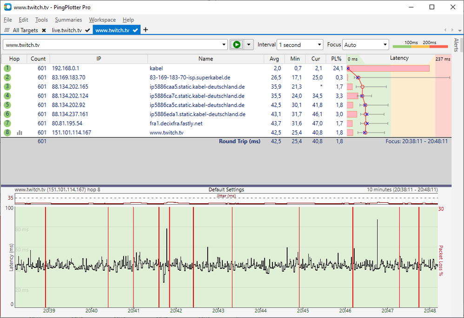Select IP 151.101.114.167 in hop 8

click(72, 132)
